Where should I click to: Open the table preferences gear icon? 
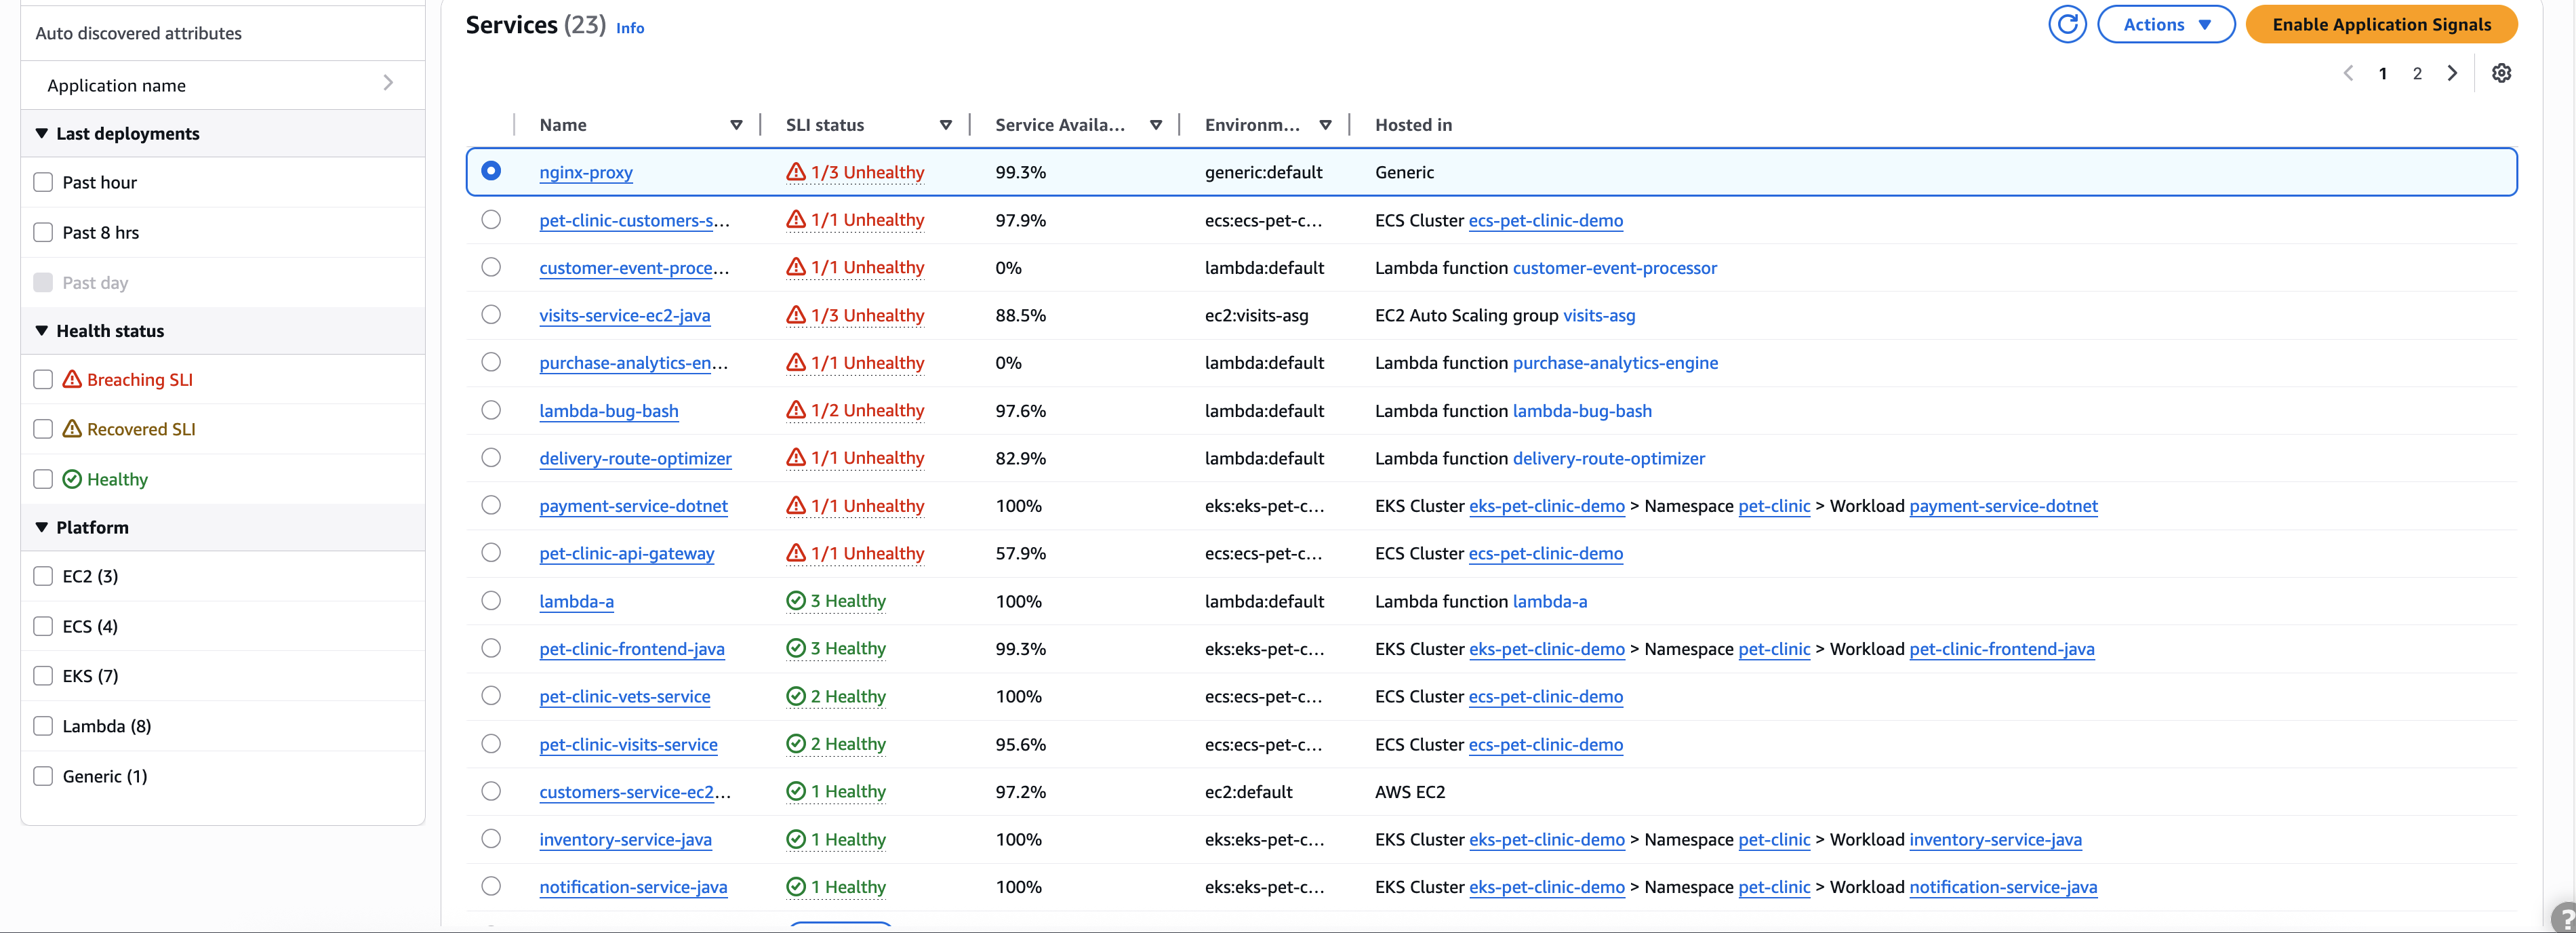(x=2502, y=72)
